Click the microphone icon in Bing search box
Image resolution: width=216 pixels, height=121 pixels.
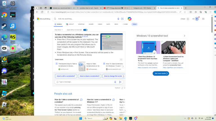click(x=118, y=19)
